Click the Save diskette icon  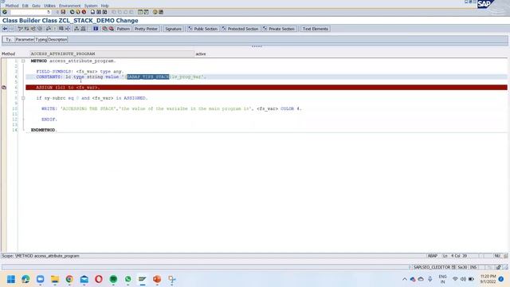(x=63, y=12)
